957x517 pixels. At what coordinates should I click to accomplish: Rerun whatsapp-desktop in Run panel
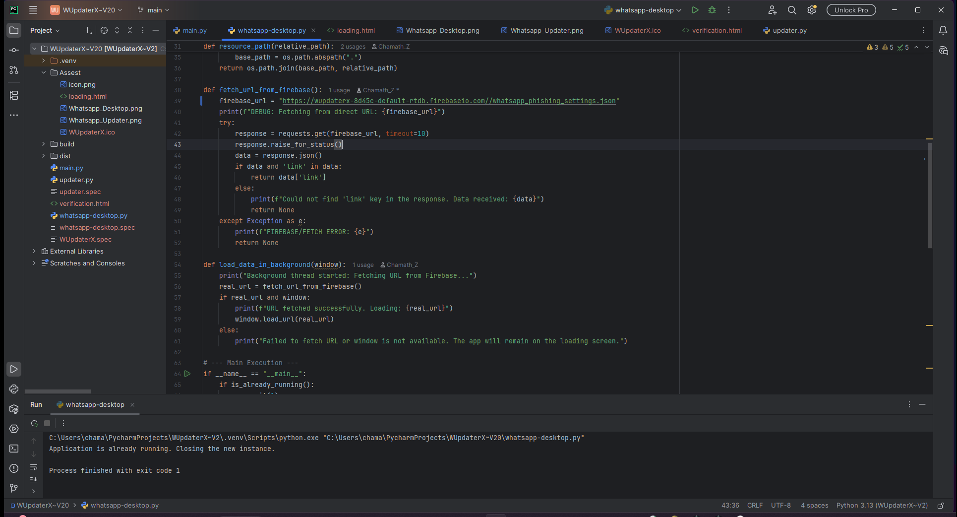(34, 423)
